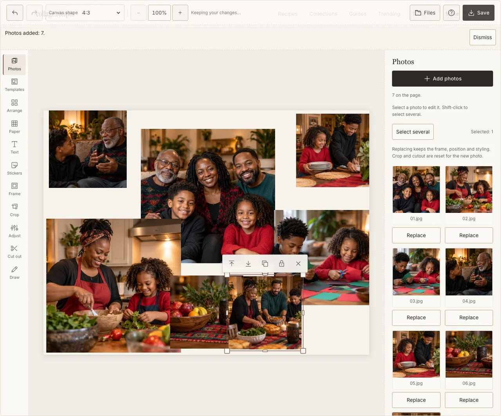The height and width of the screenshot is (416, 501).
Task: Select the grandfather and boy photo on canvas
Action: click(88, 149)
